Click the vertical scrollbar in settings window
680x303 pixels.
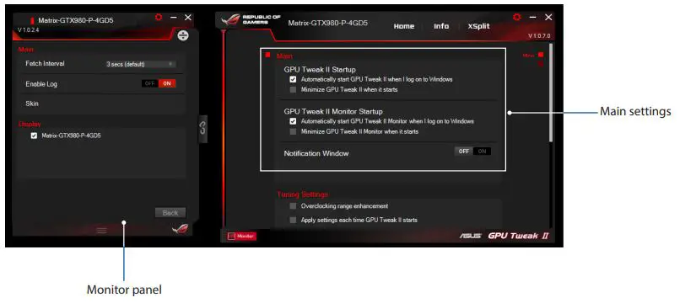pos(551,92)
